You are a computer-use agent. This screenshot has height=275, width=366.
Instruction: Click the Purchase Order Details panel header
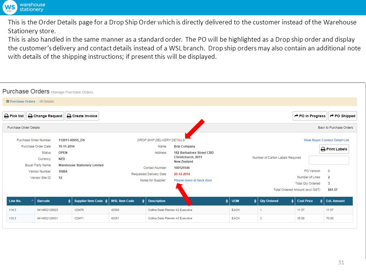(x=180, y=128)
